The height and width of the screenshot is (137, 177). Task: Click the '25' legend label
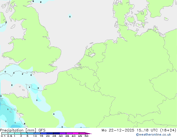(x=54, y=136)
